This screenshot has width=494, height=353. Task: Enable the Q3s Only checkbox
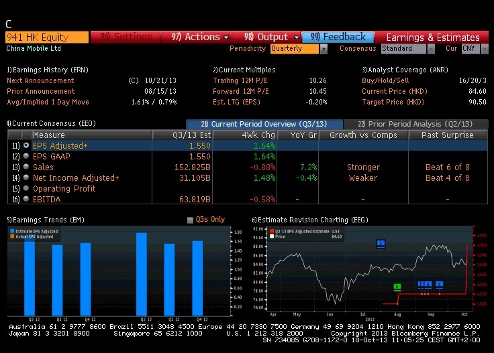(190, 220)
